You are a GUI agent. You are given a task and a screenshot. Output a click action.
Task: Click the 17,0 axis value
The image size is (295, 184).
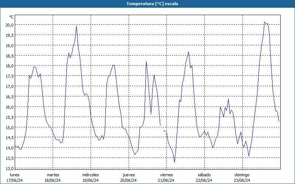pos(10,86)
